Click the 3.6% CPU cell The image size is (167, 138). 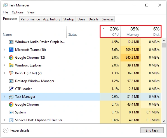110,50
